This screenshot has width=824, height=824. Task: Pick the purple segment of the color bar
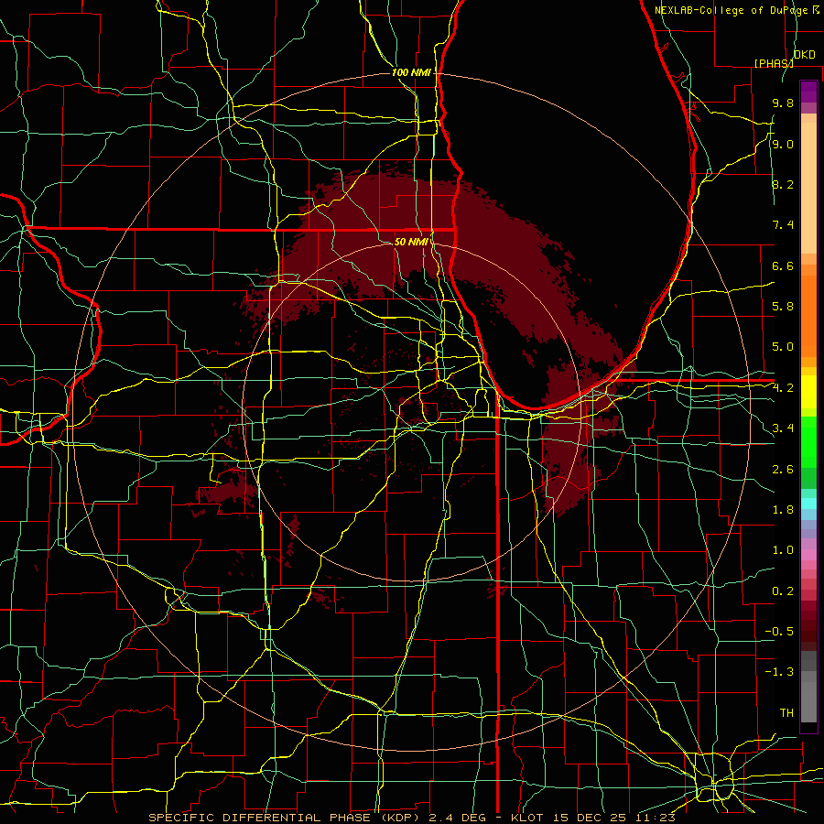tap(808, 92)
